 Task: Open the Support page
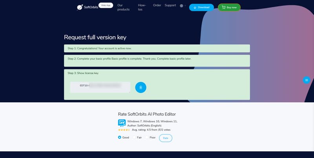click(170, 5)
